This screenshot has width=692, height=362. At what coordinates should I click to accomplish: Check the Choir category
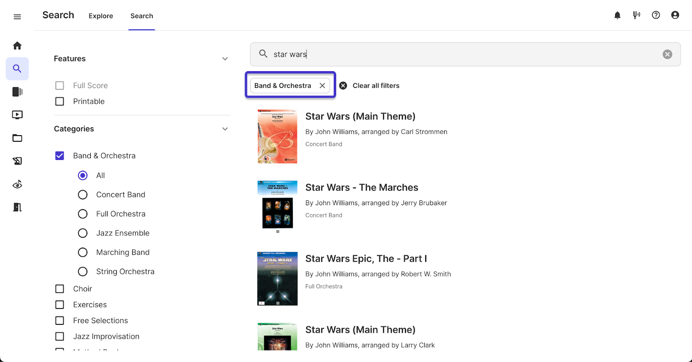[x=60, y=289]
